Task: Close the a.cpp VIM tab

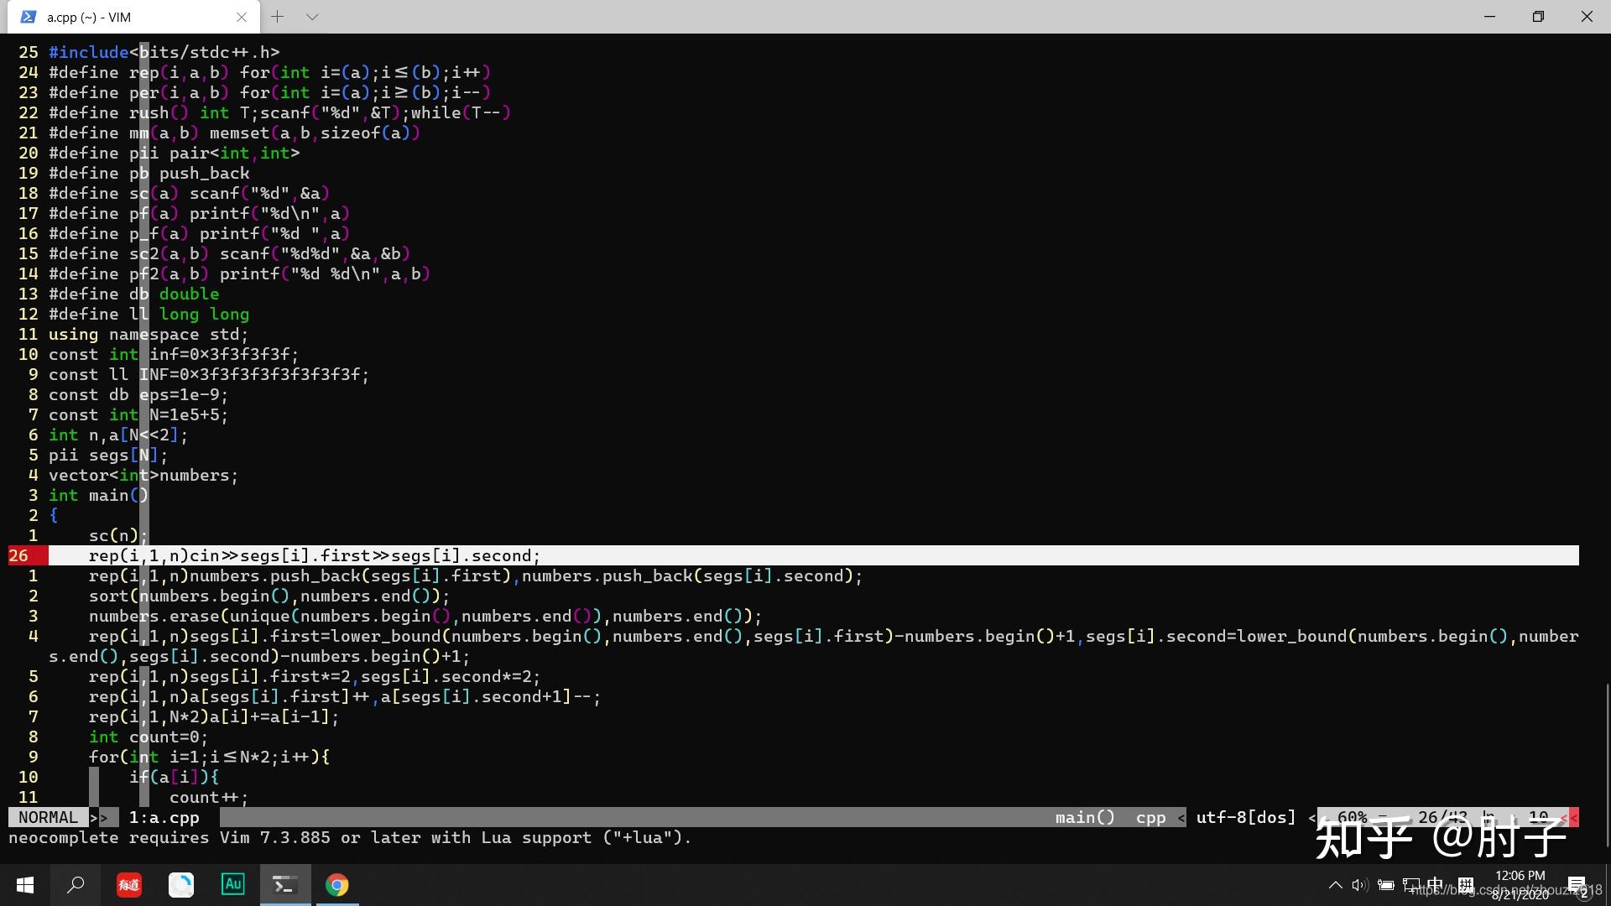Action: [x=242, y=17]
